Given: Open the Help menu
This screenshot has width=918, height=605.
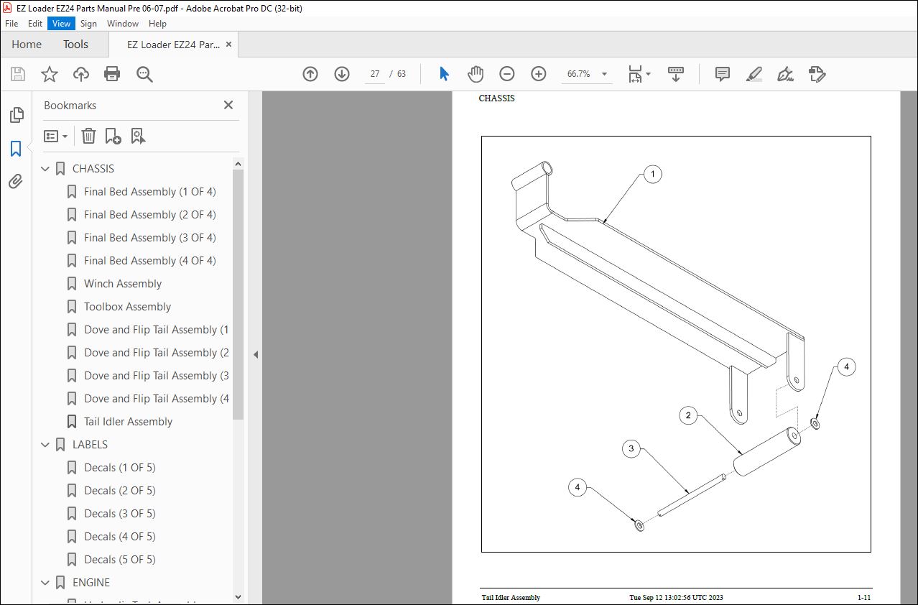Looking at the screenshot, I should [x=157, y=24].
